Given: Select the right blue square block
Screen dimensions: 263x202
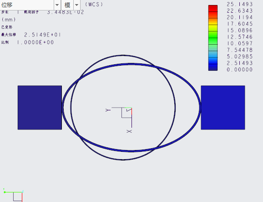Looking at the screenshot, I should (x=223, y=108).
